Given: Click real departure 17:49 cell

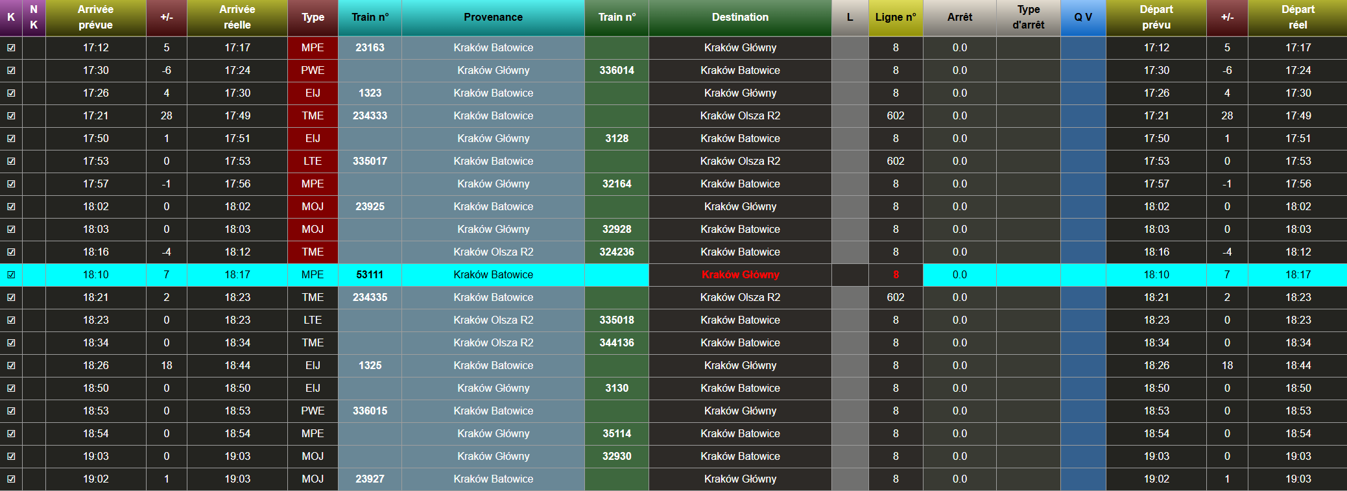Looking at the screenshot, I should 1298,115.
